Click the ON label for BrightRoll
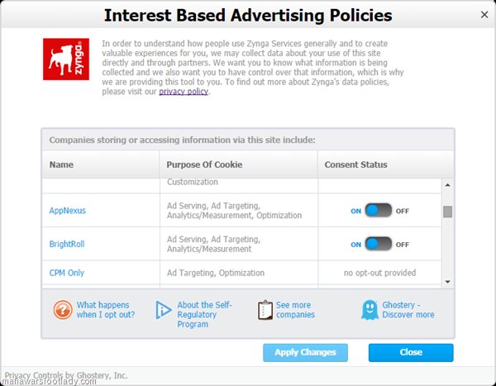The width and height of the screenshot is (496, 386). pyautogui.click(x=355, y=245)
